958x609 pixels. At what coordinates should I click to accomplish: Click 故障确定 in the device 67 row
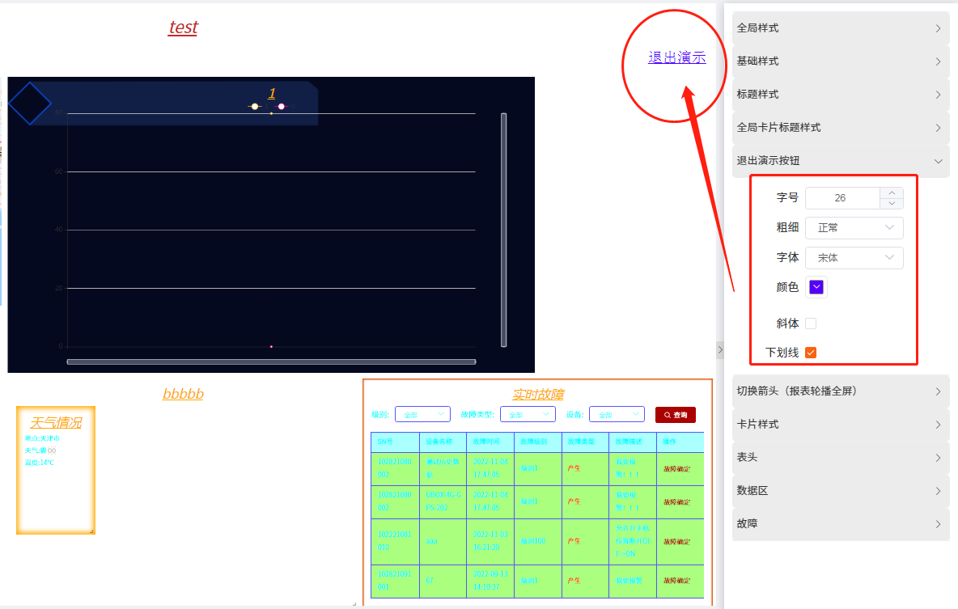677,581
